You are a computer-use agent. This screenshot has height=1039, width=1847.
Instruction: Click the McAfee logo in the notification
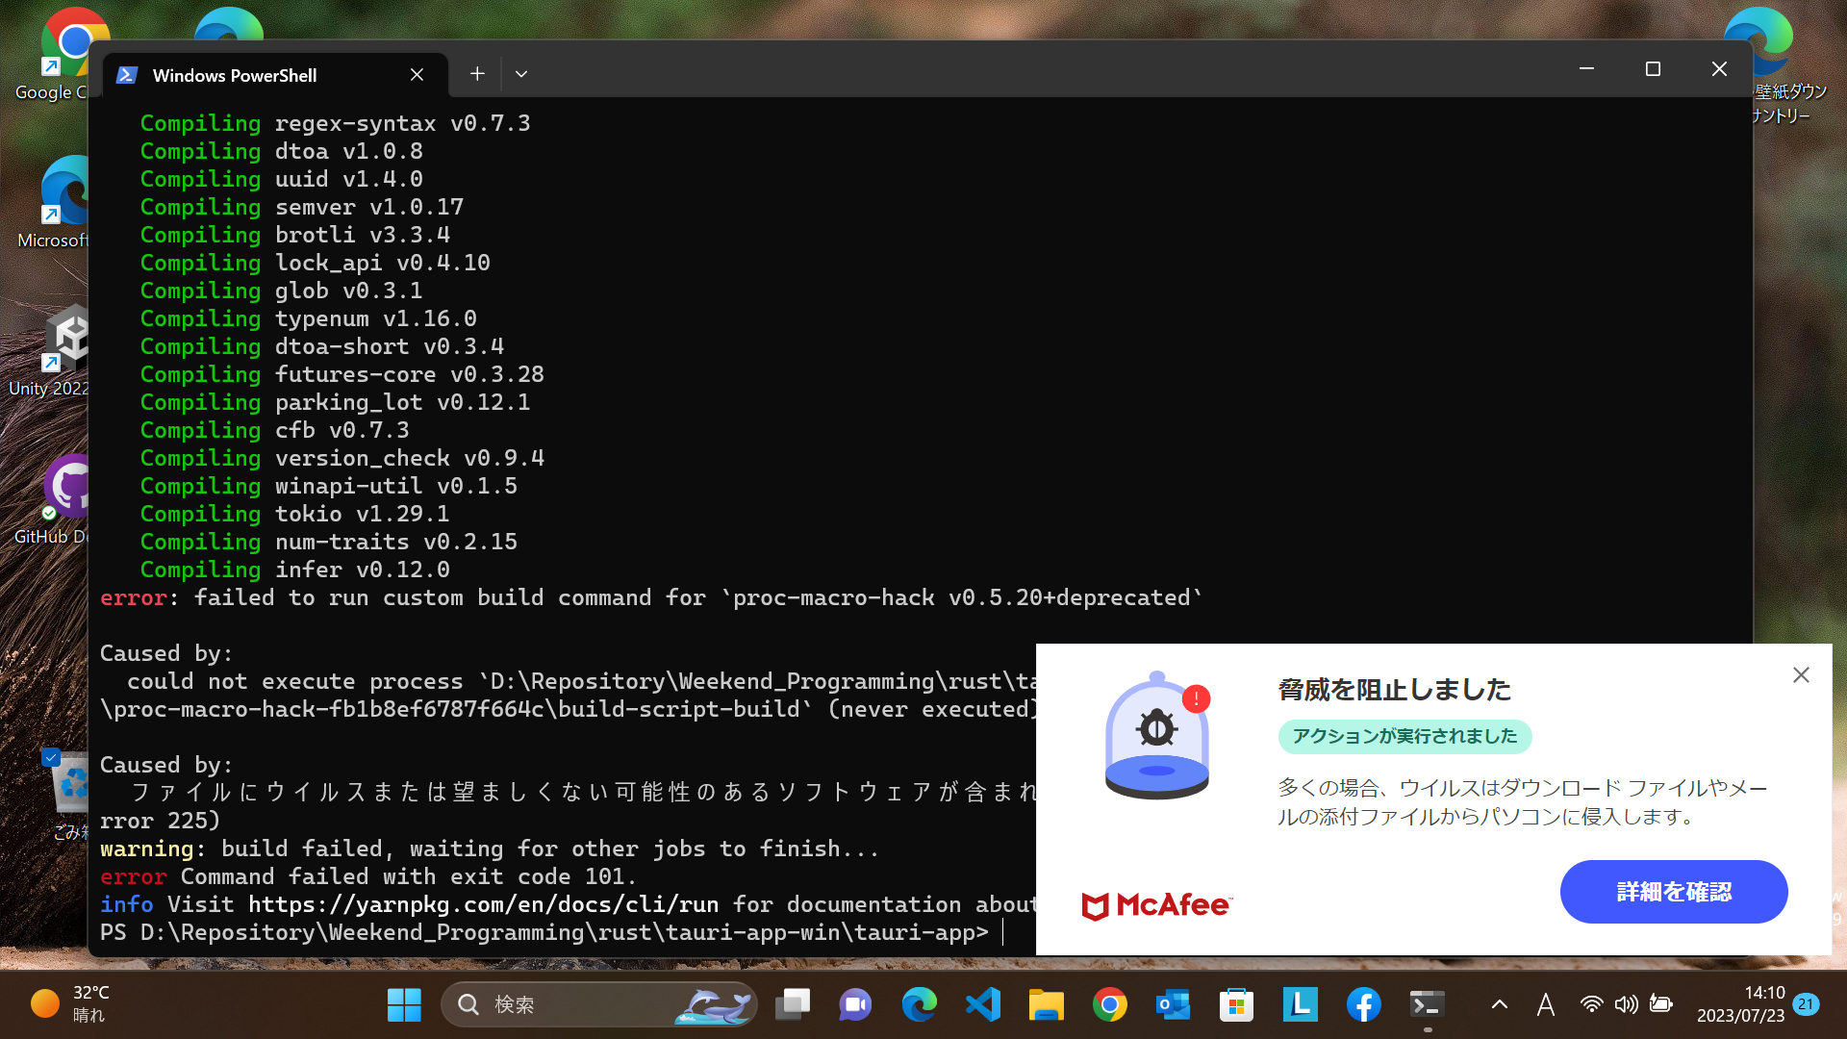coord(1156,905)
